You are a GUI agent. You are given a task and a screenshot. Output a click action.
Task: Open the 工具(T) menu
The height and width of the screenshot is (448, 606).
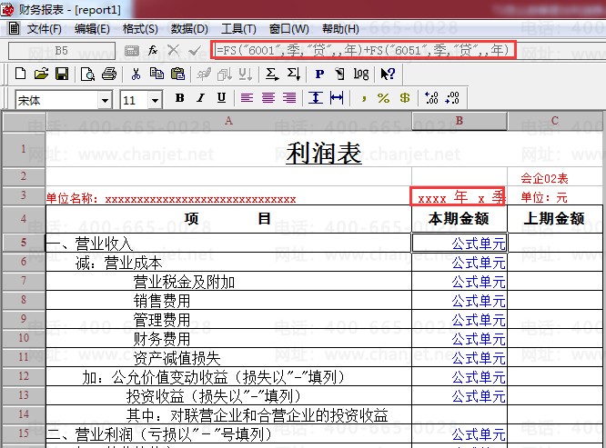click(238, 29)
